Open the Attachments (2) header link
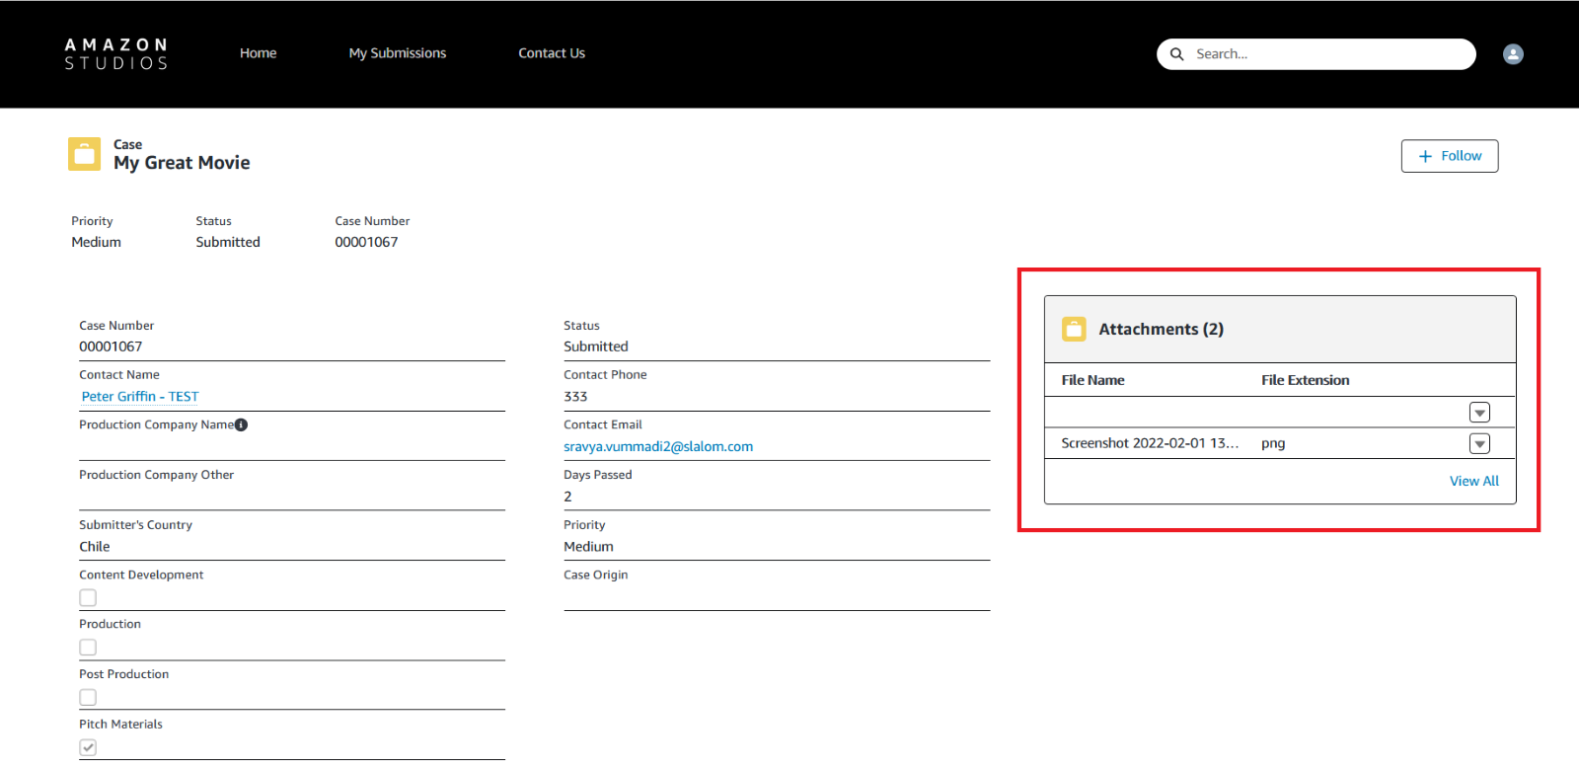1579x768 pixels. coord(1161,329)
